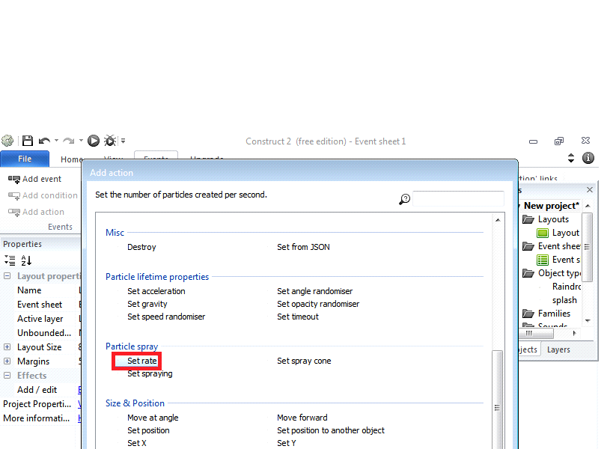This screenshot has width=613, height=449.
Task: Open the File menu
Action: point(25,159)
